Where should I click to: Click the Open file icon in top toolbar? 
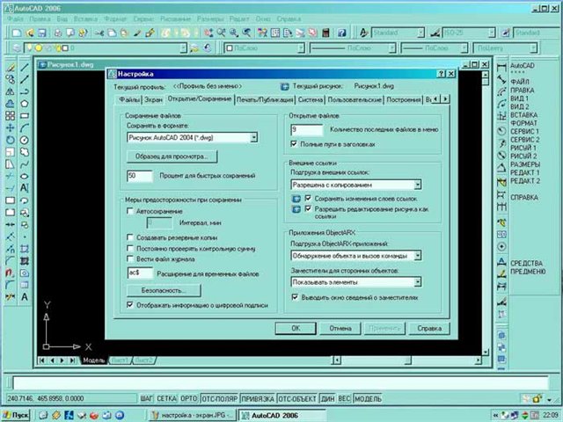tap(29, 33)
